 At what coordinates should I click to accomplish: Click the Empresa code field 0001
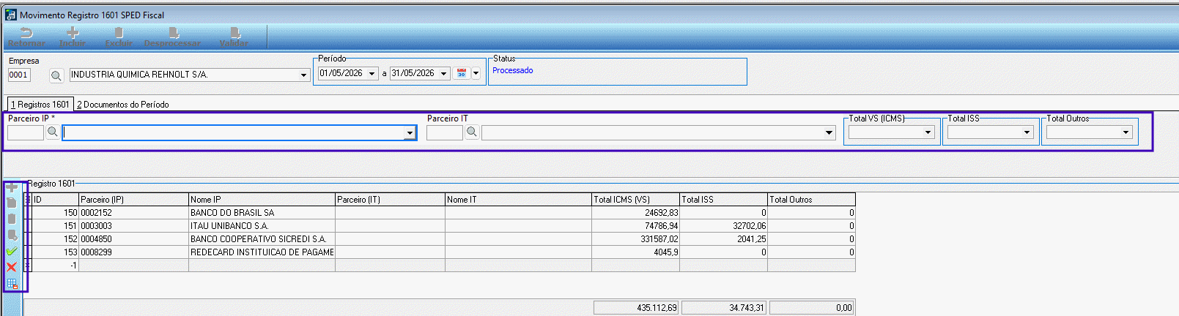click(x=18, y=75)
